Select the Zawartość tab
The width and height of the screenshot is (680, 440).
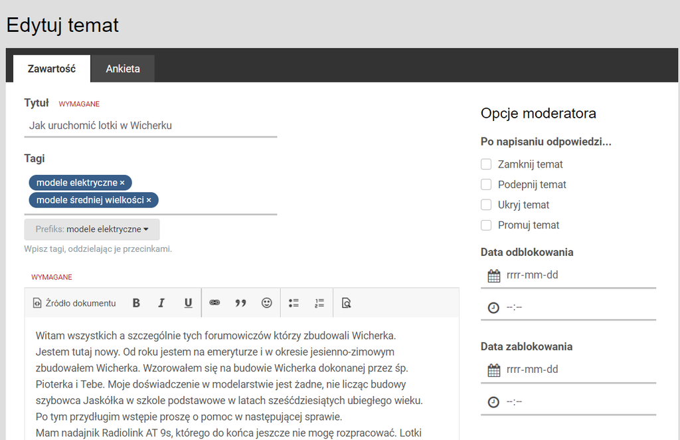tap(52, 68)
